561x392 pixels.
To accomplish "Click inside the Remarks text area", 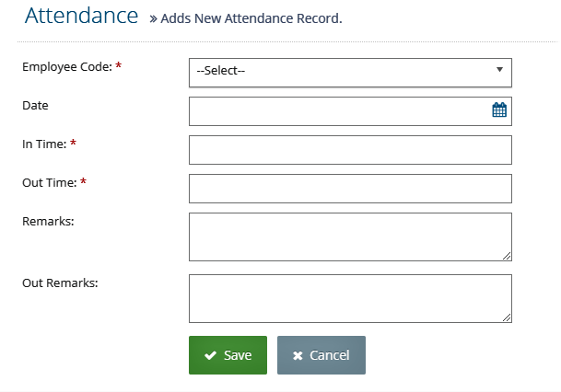I will [350, 236].
